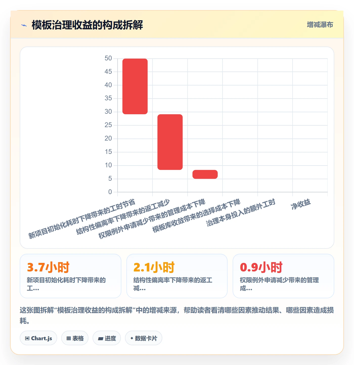This screenshot has width=354, height=365.
Task: Click the 数据卡片 tag chip
Action: [x=144, y=338]
